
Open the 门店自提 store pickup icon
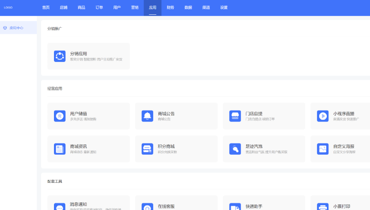click(235, 116)
